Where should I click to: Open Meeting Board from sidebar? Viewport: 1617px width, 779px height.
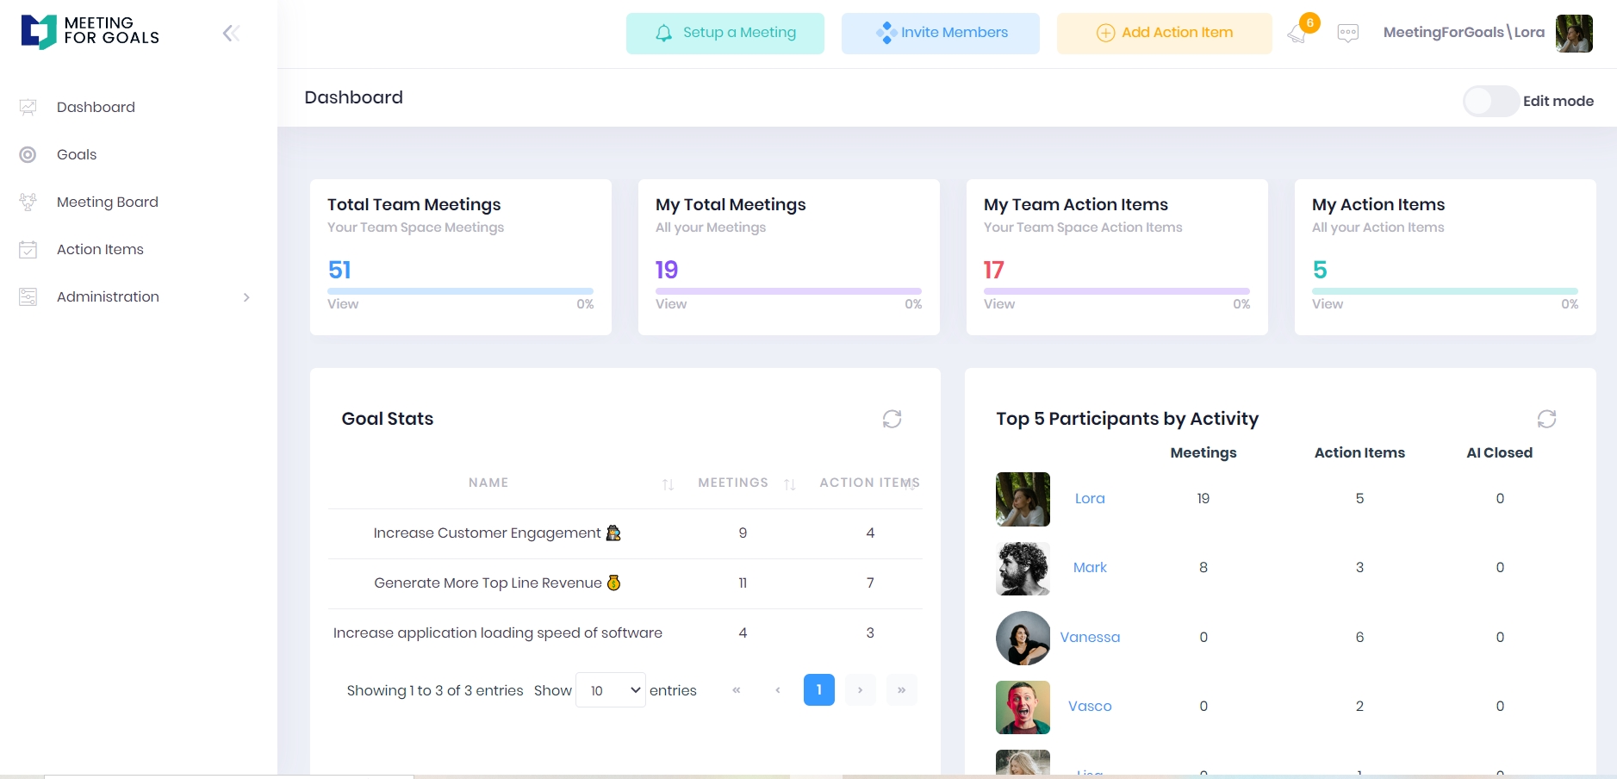(x=107, y=203)
